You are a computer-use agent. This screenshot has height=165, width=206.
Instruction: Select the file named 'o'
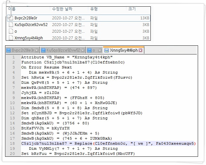[16, 31]
